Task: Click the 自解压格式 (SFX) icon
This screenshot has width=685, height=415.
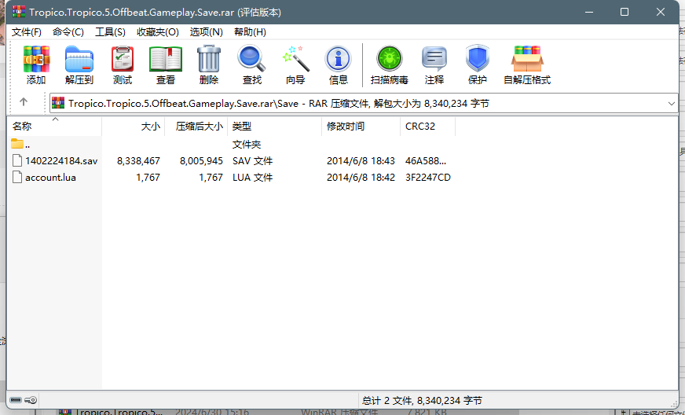Action: (x=527, y=59)
